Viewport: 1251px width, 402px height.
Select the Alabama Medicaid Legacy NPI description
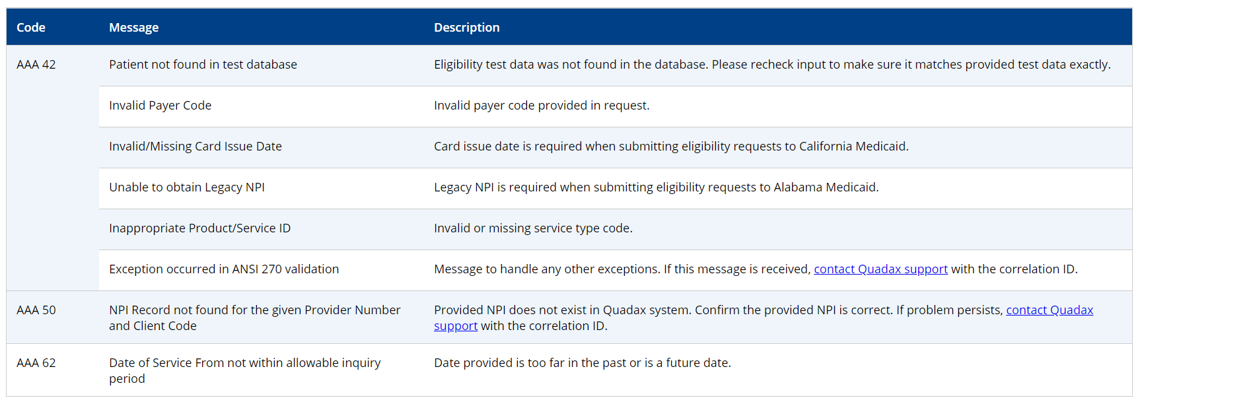[655, 187]
